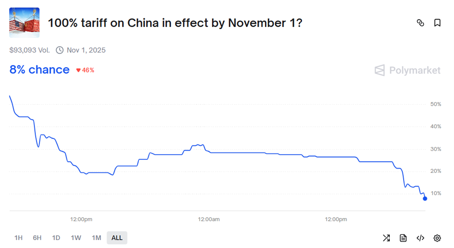Select the 1M chart range
The image size is (454, 248).
pyautogui.click(x=96, y=238)
